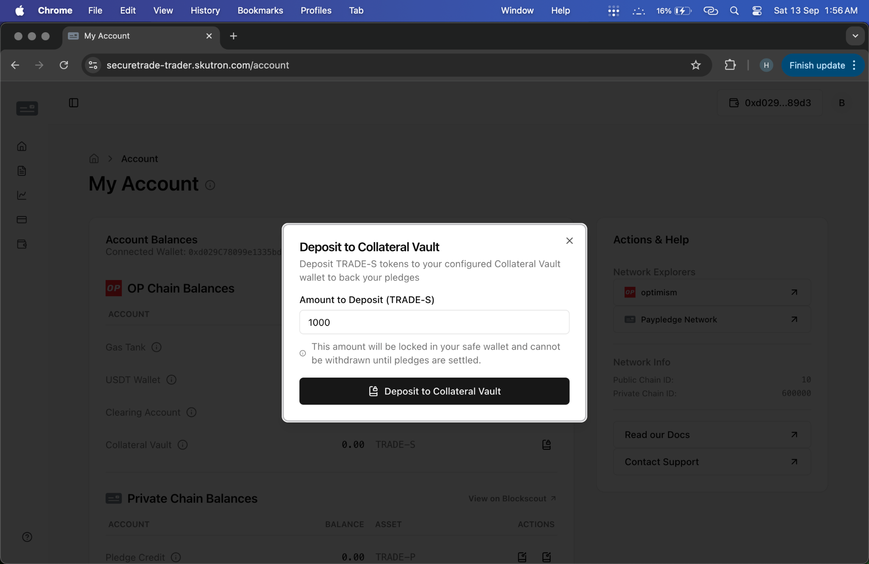Close the Deposit to Collateral Vault dialog
This screenshot has width=869, height=564.
569,241
